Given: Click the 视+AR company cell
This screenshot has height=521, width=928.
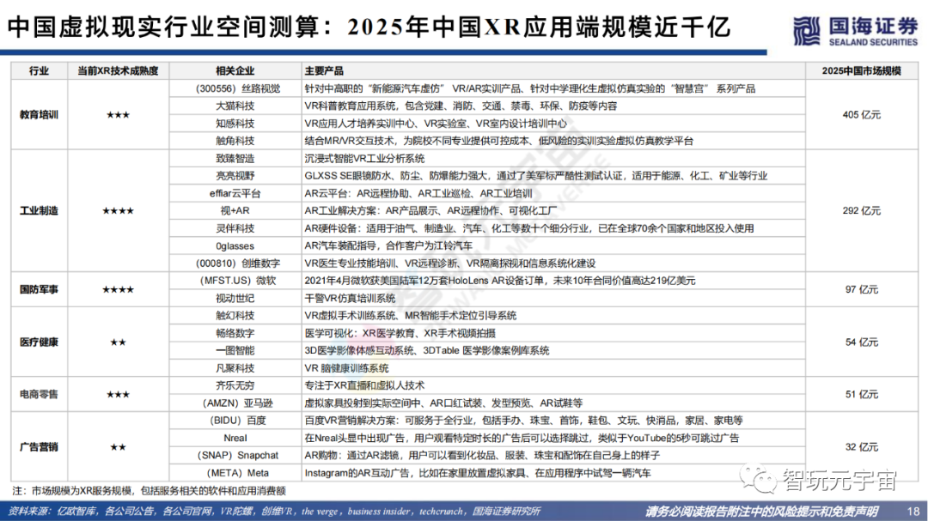Looking at the screenshot, I should [235, 210].
